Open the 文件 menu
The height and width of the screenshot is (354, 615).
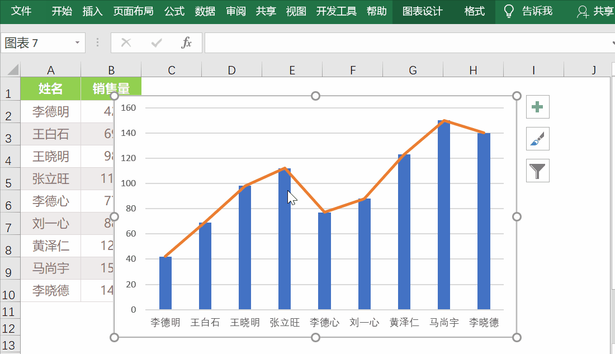click(x=22, y=10)
